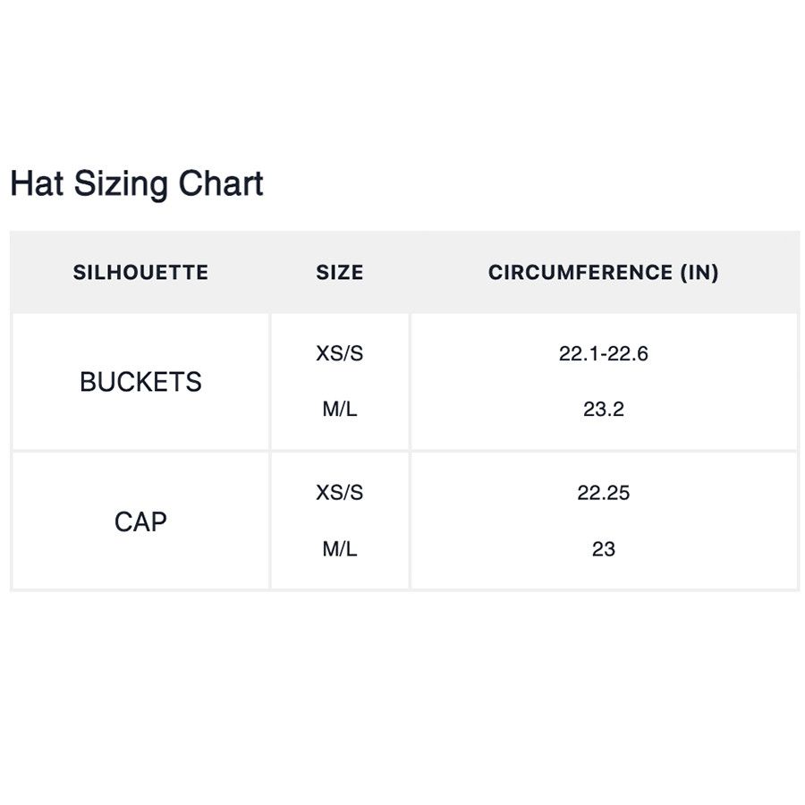Select the 22.25 circumference value

pyautogui.click(x=603, y=493)
